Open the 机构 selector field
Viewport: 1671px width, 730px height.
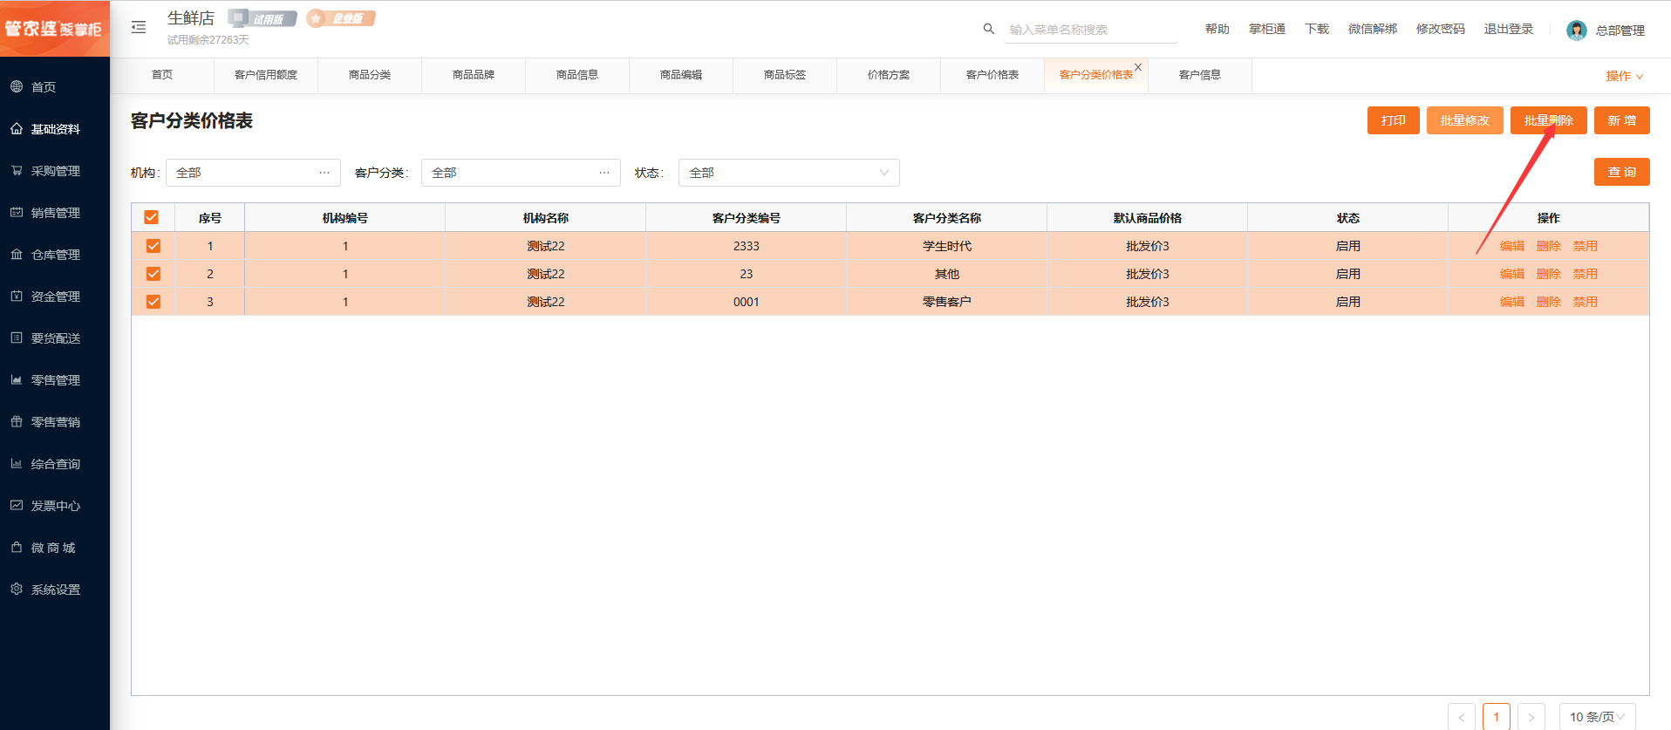click(253, 173)
